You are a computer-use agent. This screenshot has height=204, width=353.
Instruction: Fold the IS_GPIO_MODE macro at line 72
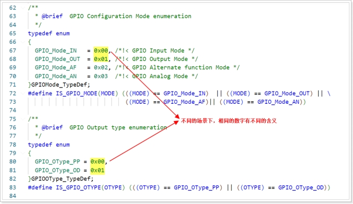[x=23, y=93]
